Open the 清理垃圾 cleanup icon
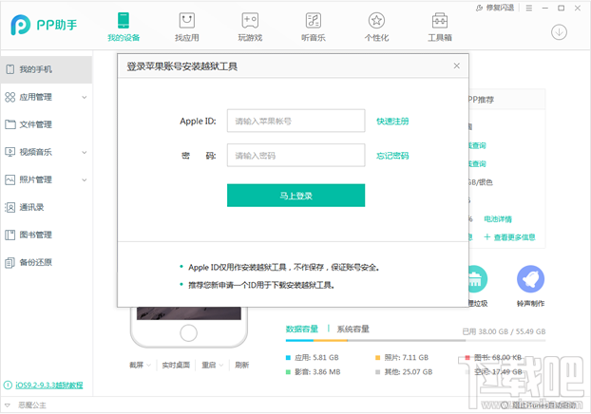Viewport: 591px width, 414px height. tap(478, 279)
